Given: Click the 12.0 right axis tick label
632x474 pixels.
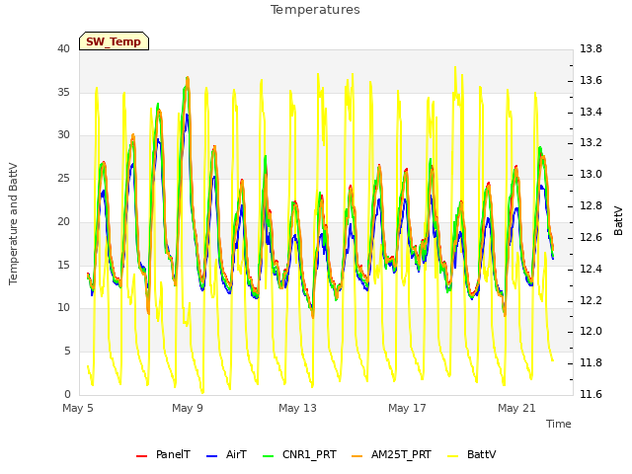Looking at the screenshot, I should click(591, 332).
